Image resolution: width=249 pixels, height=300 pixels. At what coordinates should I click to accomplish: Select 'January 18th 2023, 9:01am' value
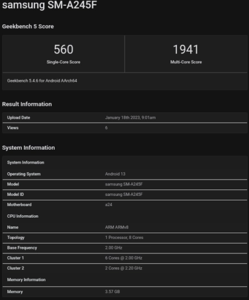[130, 117]
